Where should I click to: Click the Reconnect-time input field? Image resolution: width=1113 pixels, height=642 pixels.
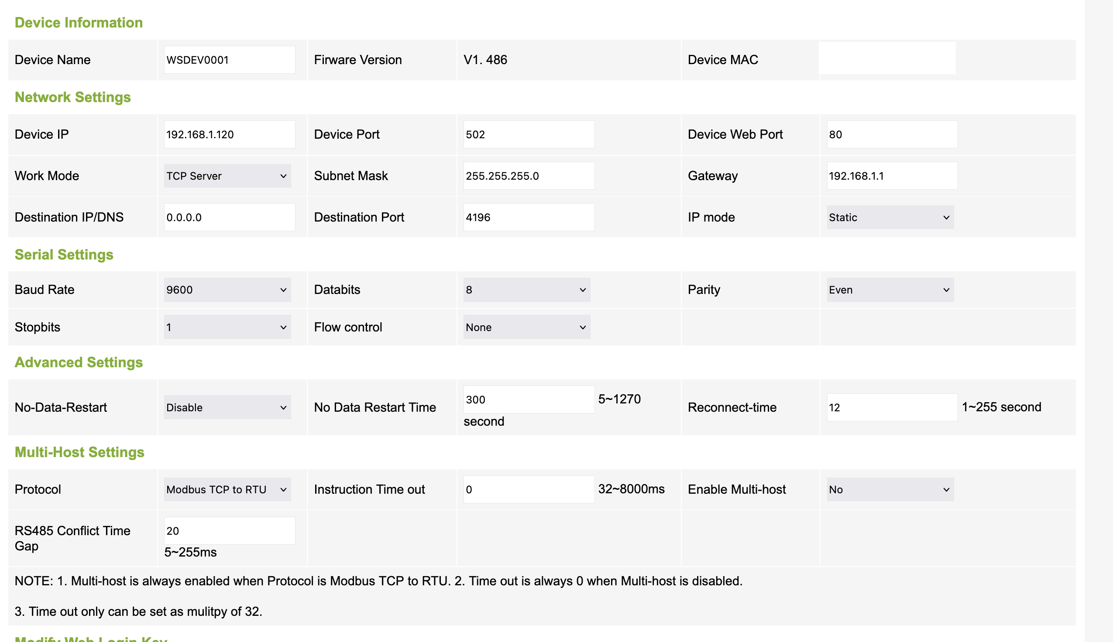point(892,407)
